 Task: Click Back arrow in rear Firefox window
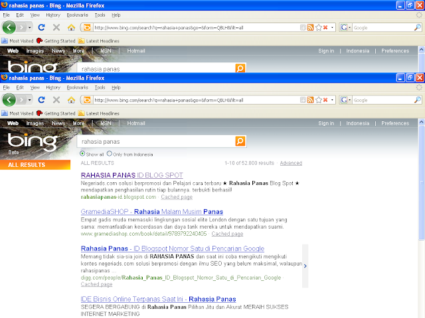click(9, 27)
